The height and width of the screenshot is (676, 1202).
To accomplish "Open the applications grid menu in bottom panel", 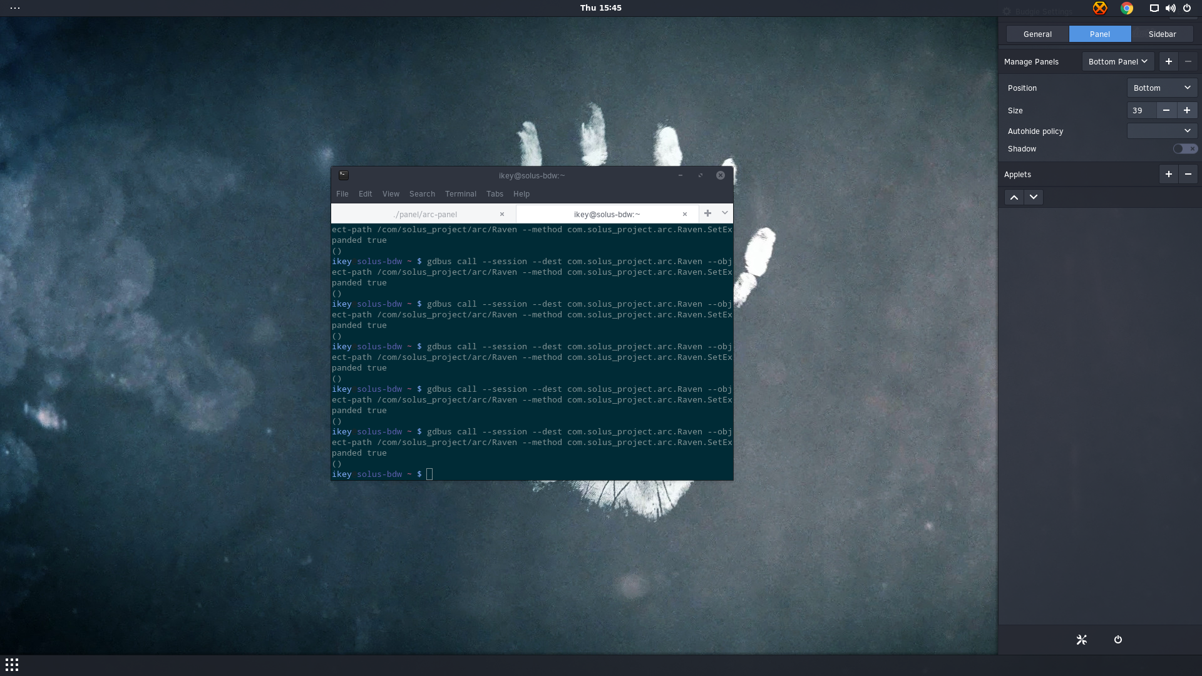I will (12, 665).
